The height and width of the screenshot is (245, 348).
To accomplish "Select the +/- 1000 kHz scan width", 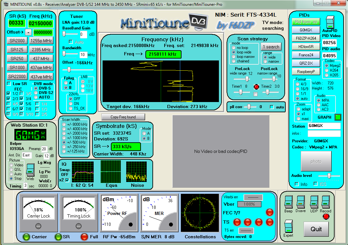I will 64,138.
